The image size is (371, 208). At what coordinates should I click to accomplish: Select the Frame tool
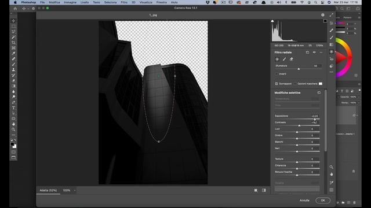13,48
